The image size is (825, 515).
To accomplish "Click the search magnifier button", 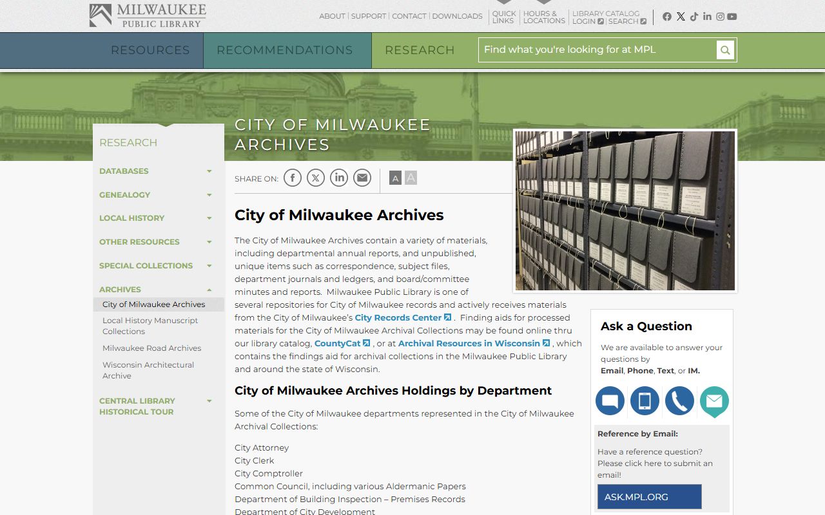I will point(725,50).
